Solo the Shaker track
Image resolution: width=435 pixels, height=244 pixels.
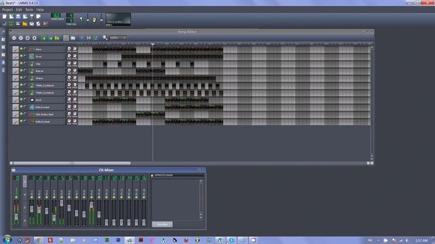click(25, 78)
